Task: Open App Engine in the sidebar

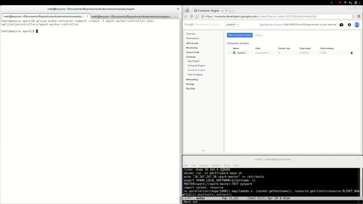Action: coord(193,61)
